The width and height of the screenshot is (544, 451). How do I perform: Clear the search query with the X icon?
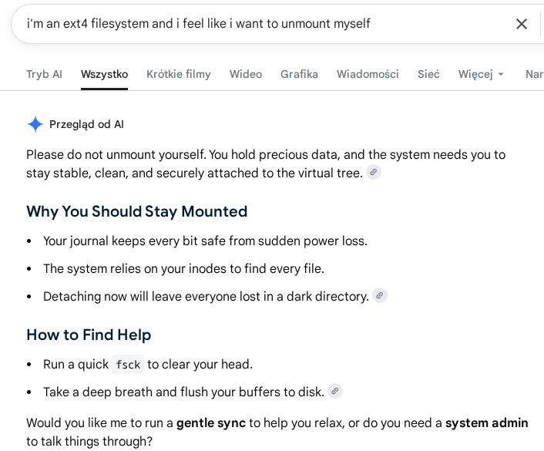(x=521, y=24)
